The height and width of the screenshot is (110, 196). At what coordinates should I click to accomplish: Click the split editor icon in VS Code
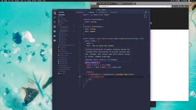pos(146,12)
